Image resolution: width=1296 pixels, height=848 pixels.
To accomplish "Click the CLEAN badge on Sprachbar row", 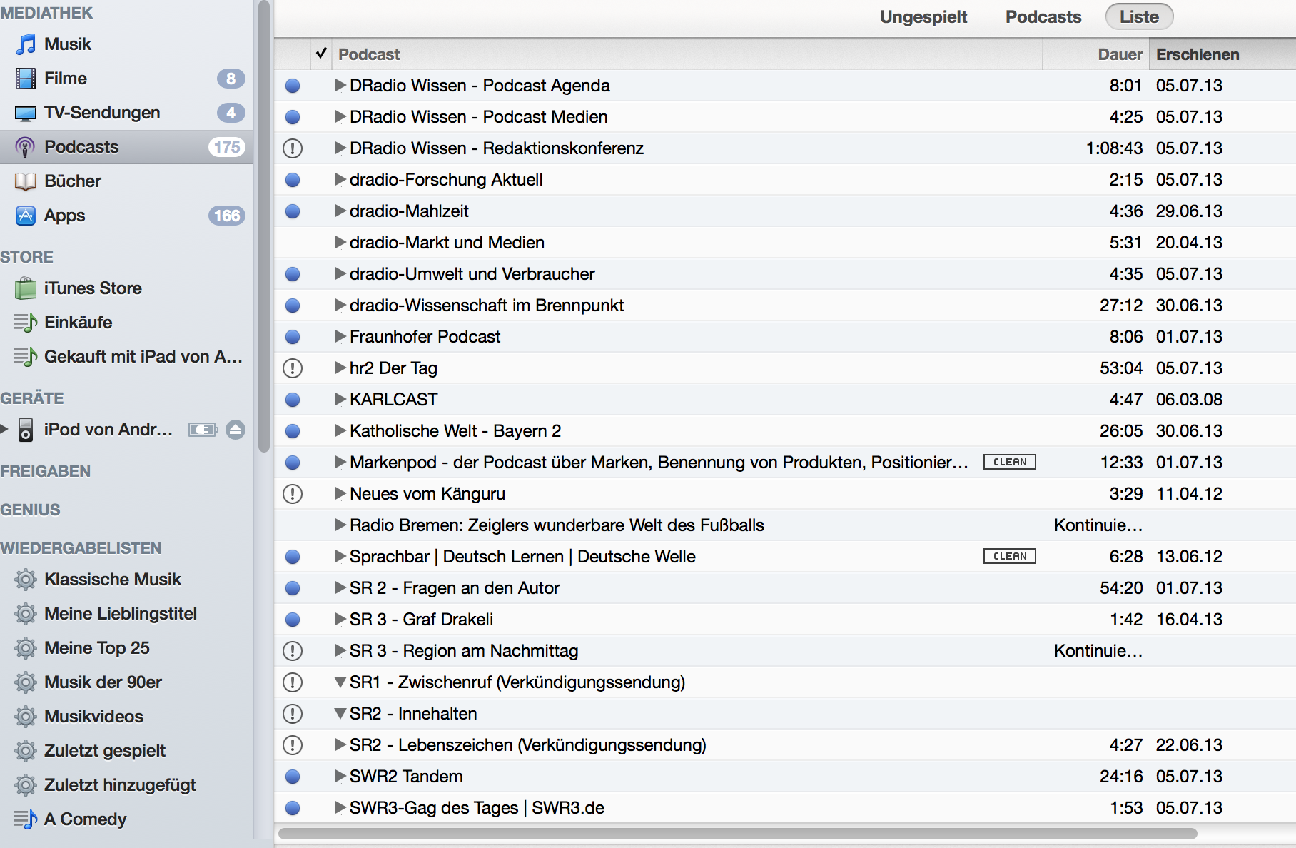I will [1010, 556].
